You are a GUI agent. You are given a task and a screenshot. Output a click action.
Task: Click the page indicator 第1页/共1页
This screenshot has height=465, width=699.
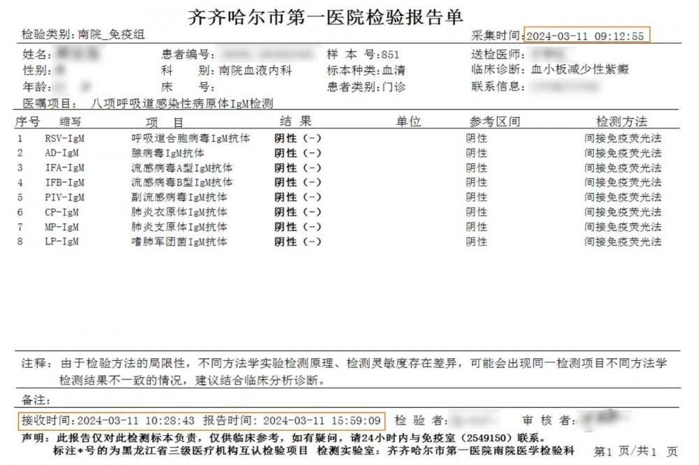[635, 452]
